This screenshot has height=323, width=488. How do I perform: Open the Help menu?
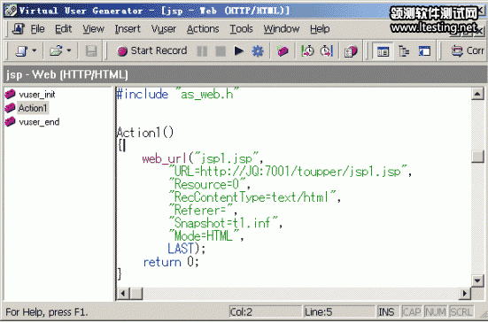(x=320, y=29)
